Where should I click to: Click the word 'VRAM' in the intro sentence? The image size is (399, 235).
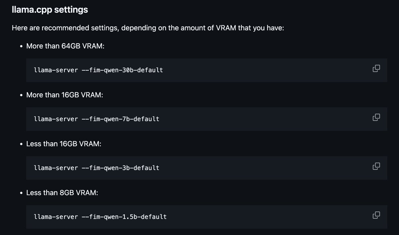tap(226, 28)
